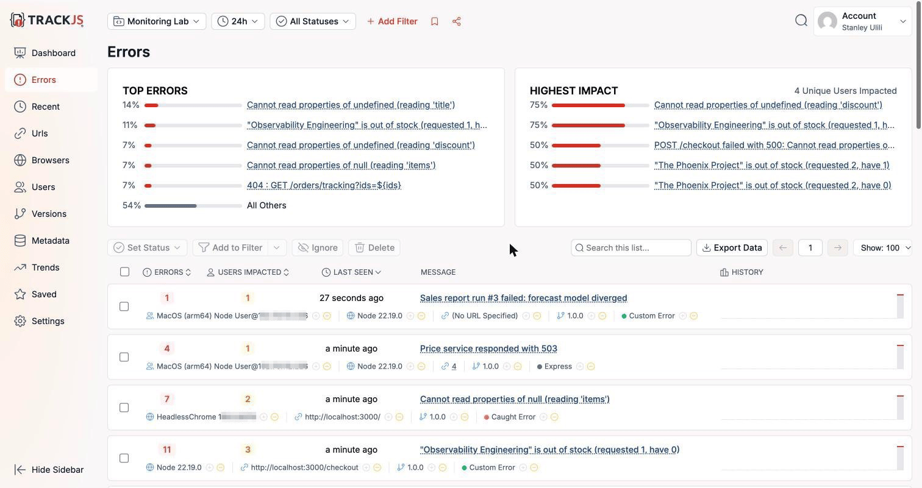Click the bookmark icon to save this filter

435,21
